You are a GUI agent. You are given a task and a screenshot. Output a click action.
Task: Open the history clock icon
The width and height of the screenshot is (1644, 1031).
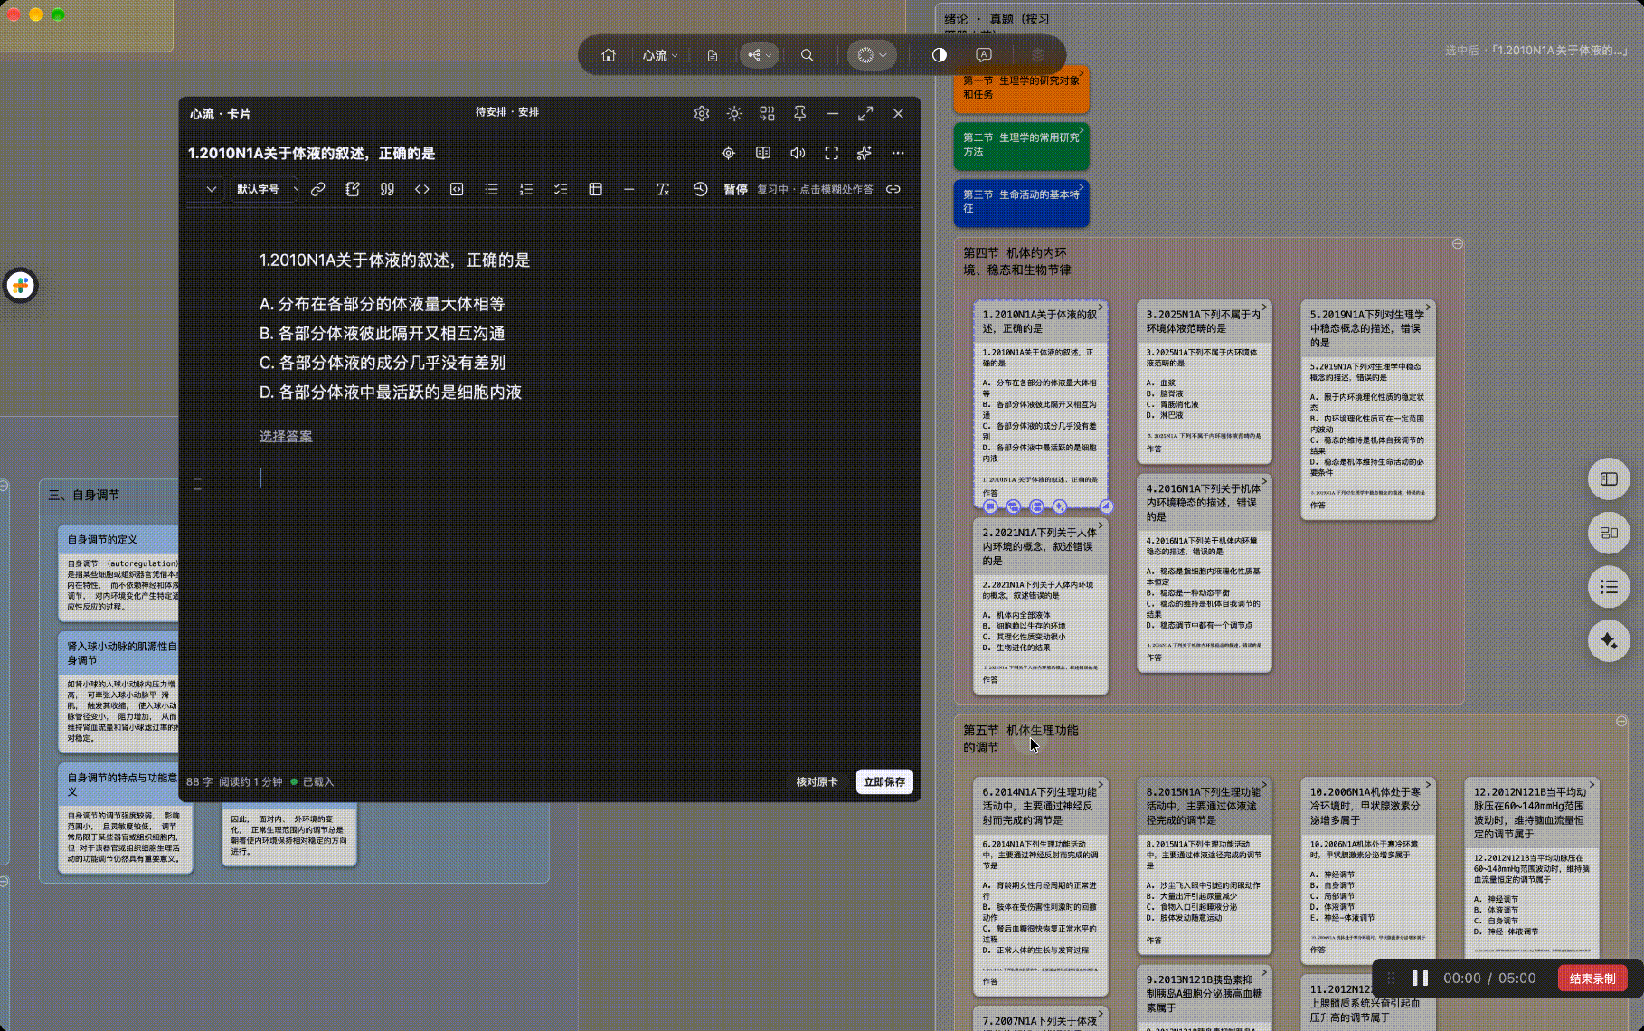[x=700, y=189]
